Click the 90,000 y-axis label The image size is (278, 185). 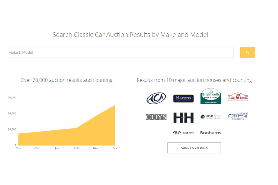click(x=12, y=98)
